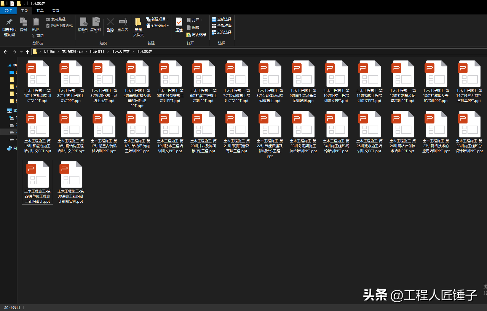Click Cut (剪切) with scissors icon
Image resolution: width=487 pixels, height=311 pixels.
pyautogui.click(x=38, y=36)
